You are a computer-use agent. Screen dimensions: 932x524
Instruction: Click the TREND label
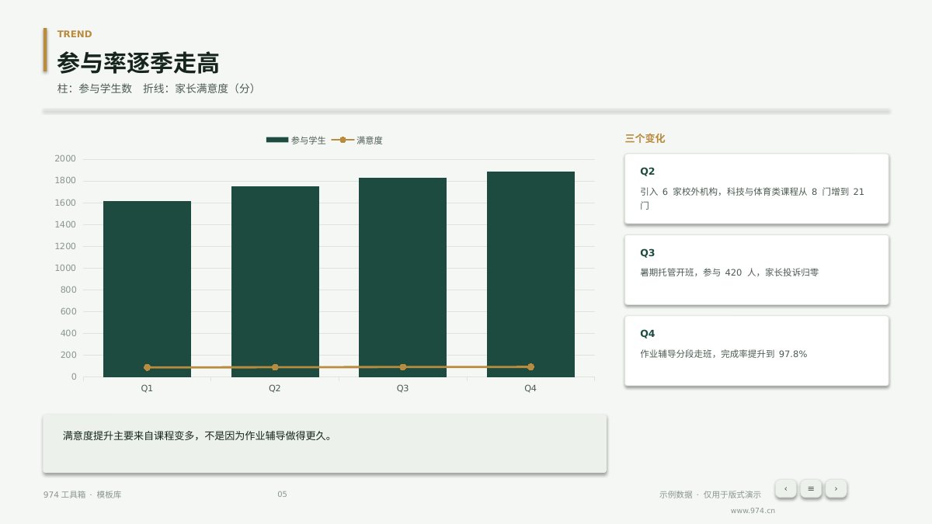click(75, 34)
